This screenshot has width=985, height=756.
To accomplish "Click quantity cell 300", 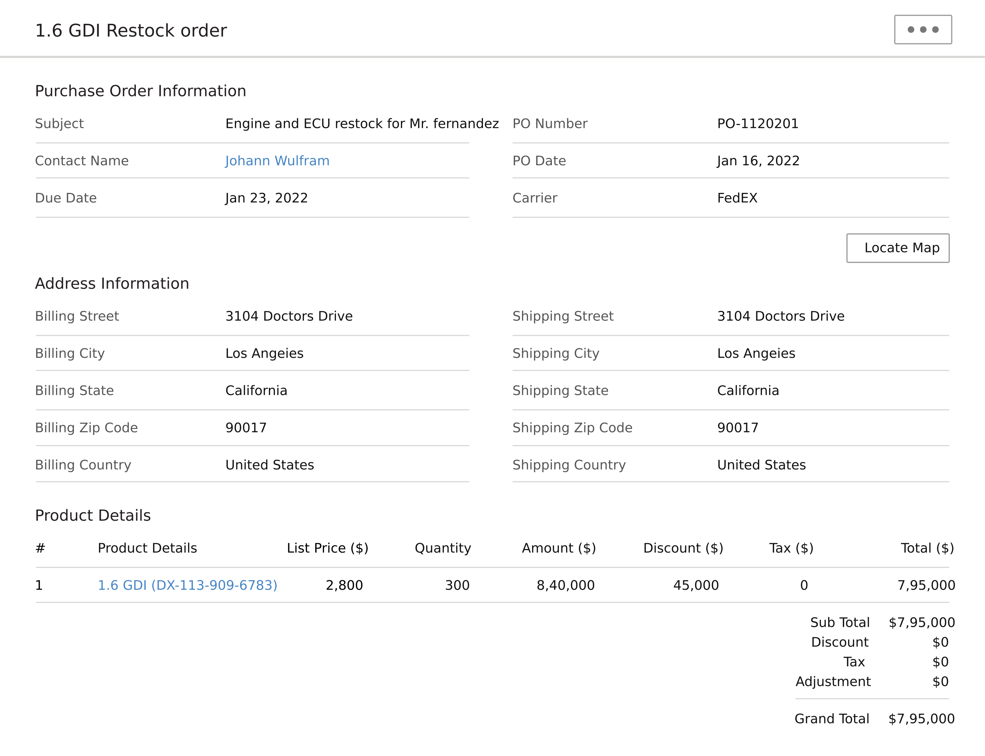I will coord(457,585).
